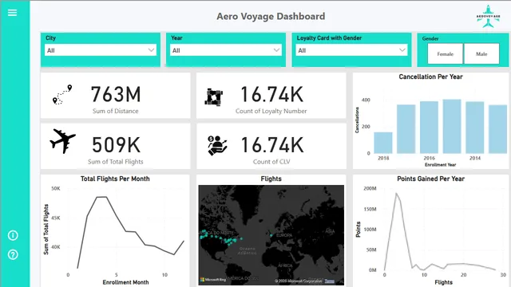Click the EUROPA label on the map
Screen dimensions: 511x287
coord(284,235)
